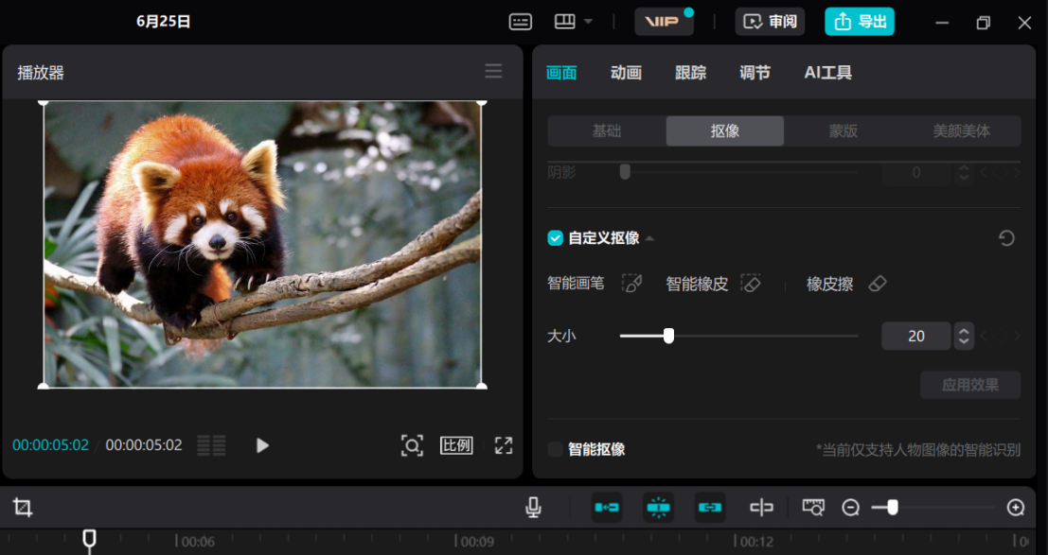Uncheck the 自定义抠像 checkbox
Viewport: 1048px width, 555px height.
point(556,238)
